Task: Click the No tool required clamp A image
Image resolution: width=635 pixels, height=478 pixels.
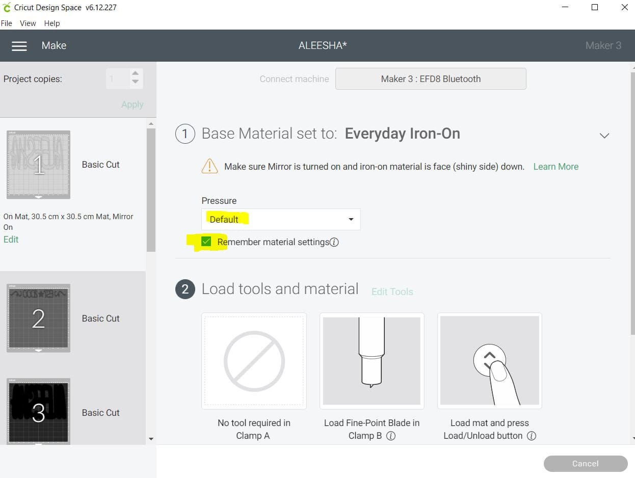Action: 254,361
